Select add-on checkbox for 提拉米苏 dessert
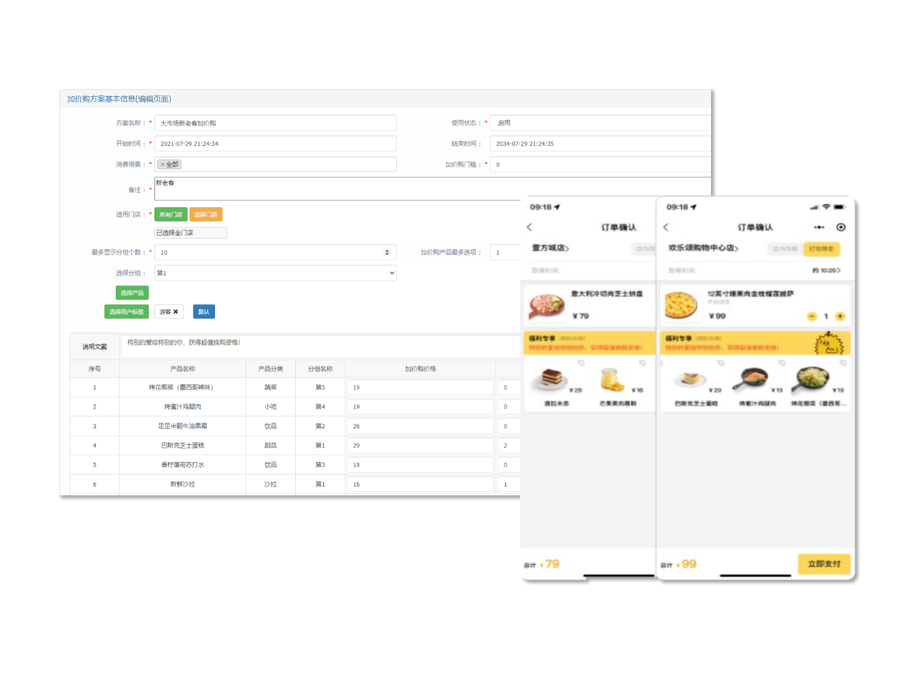 point(581,363)
